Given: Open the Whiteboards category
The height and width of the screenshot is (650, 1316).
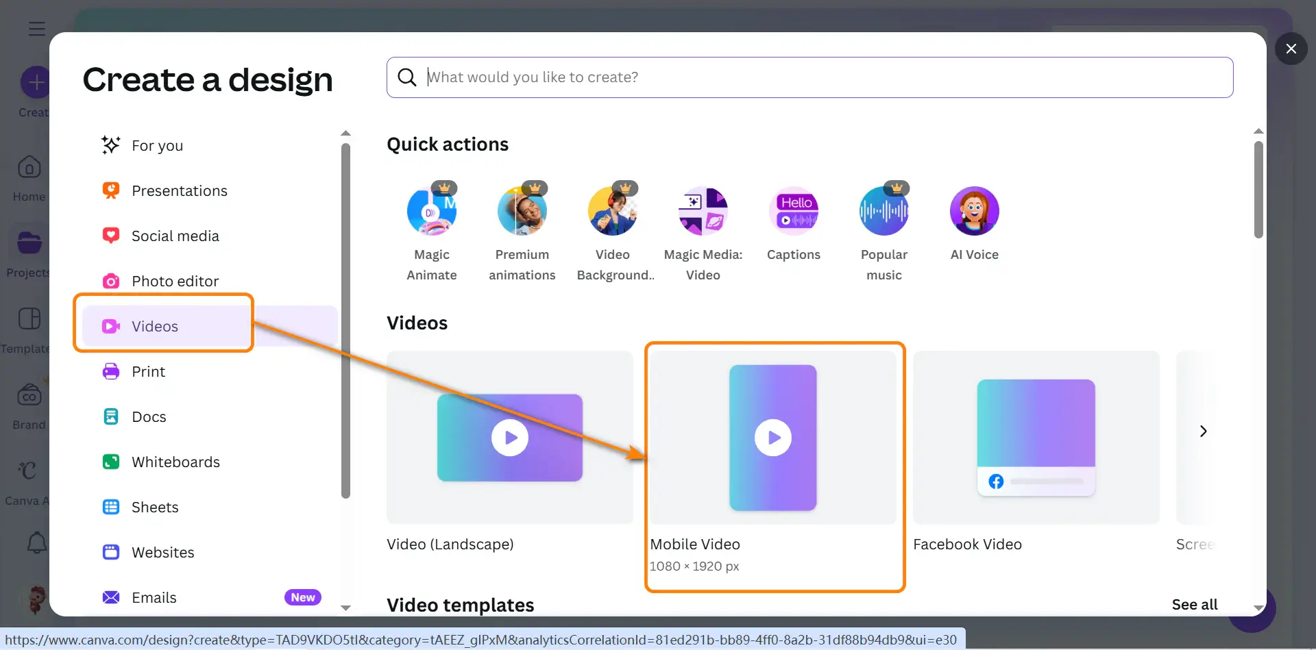Looking at the screenshot, I should (175, 462).
